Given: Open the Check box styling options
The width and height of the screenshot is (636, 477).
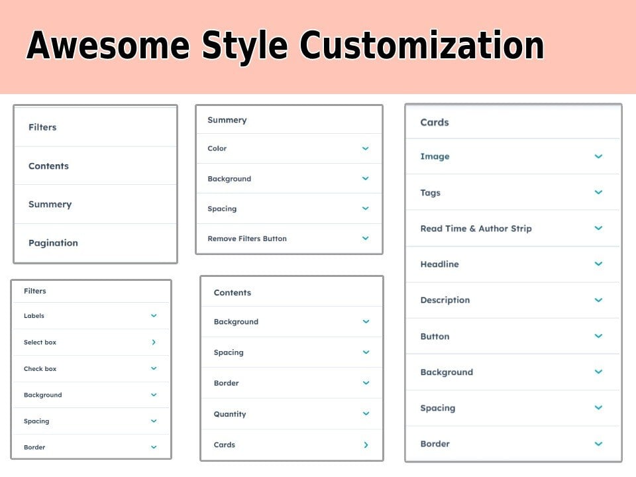Looking at the screenshot, I should pos(154,368).
